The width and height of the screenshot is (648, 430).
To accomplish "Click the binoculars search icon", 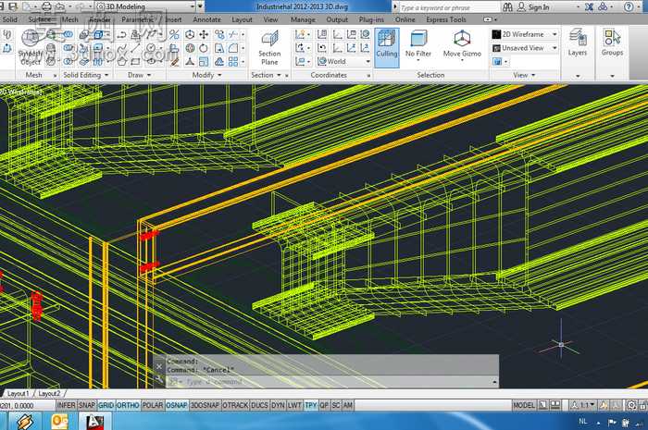I will (507, 7).
